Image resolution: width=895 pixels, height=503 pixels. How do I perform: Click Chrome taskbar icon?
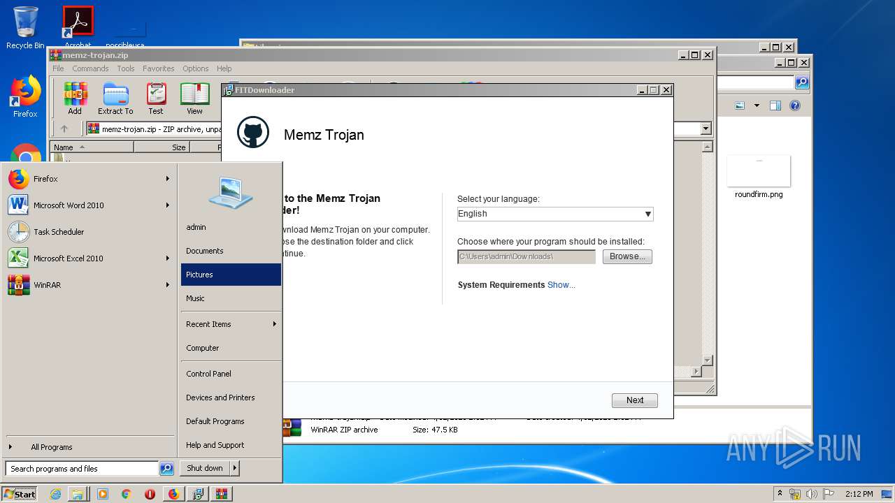[126, 494]
